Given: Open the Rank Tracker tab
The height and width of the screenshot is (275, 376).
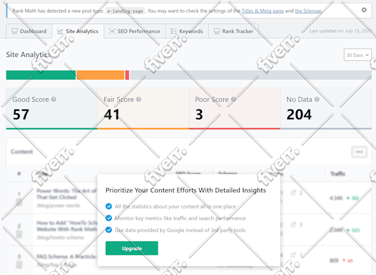Looking at the screenshot, I should [233, 31].
